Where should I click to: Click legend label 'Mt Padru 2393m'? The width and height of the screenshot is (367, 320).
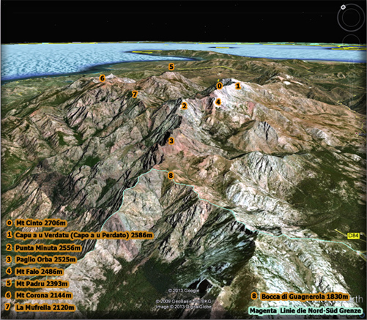click(42, 283)
